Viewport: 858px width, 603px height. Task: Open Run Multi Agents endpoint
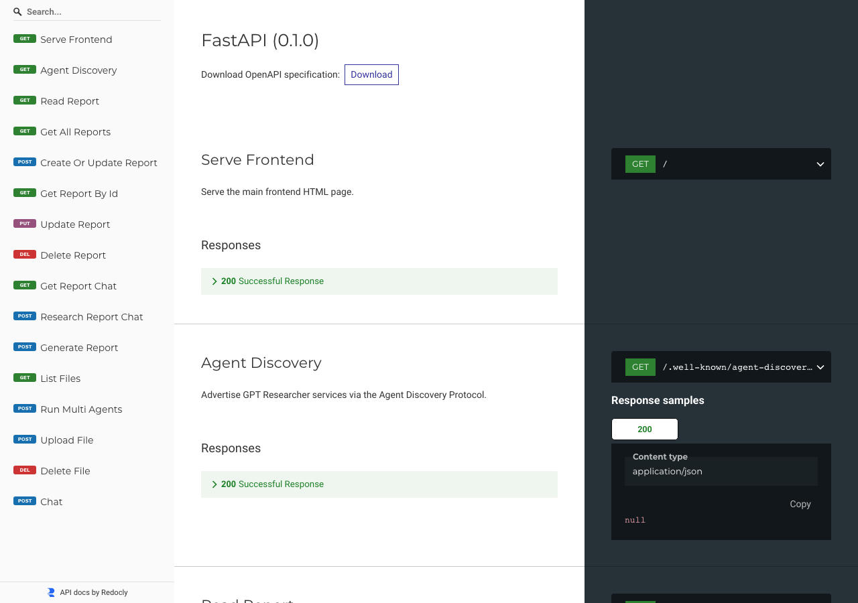87,409
